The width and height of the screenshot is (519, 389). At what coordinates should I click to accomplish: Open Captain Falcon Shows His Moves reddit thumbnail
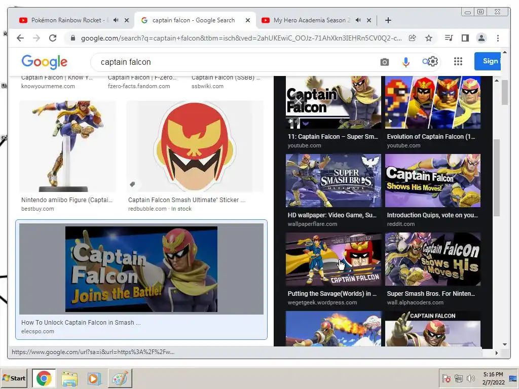click(x=433, y=181)
